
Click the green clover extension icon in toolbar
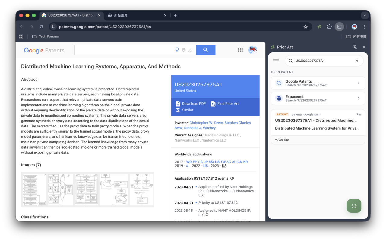tap(319, 27)
